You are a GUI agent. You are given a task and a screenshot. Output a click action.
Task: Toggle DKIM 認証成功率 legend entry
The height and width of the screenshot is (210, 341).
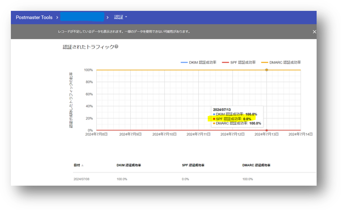click(198, 62)
